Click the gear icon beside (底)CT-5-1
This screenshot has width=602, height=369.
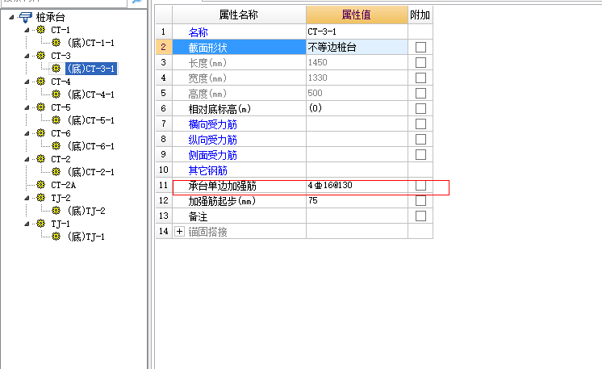56,120
